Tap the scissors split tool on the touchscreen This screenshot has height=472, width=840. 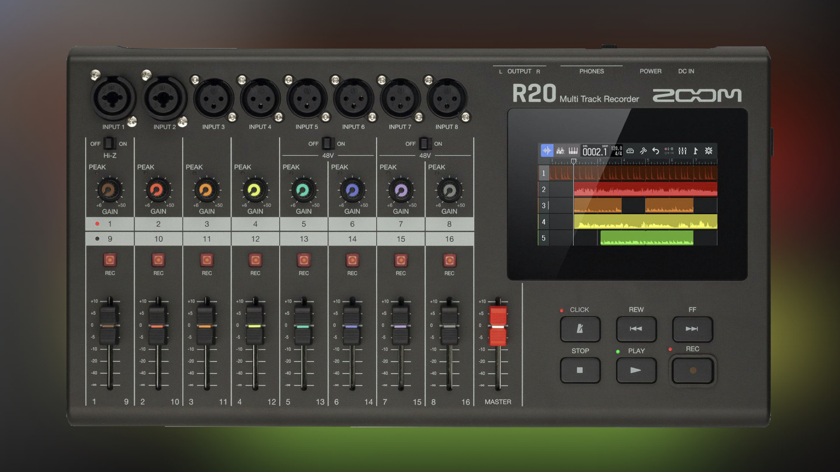point(644,151)
